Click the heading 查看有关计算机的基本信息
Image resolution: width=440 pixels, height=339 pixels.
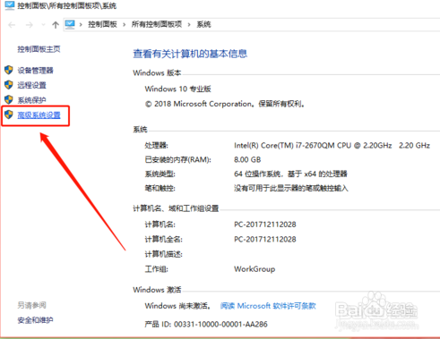pos(190,54)
